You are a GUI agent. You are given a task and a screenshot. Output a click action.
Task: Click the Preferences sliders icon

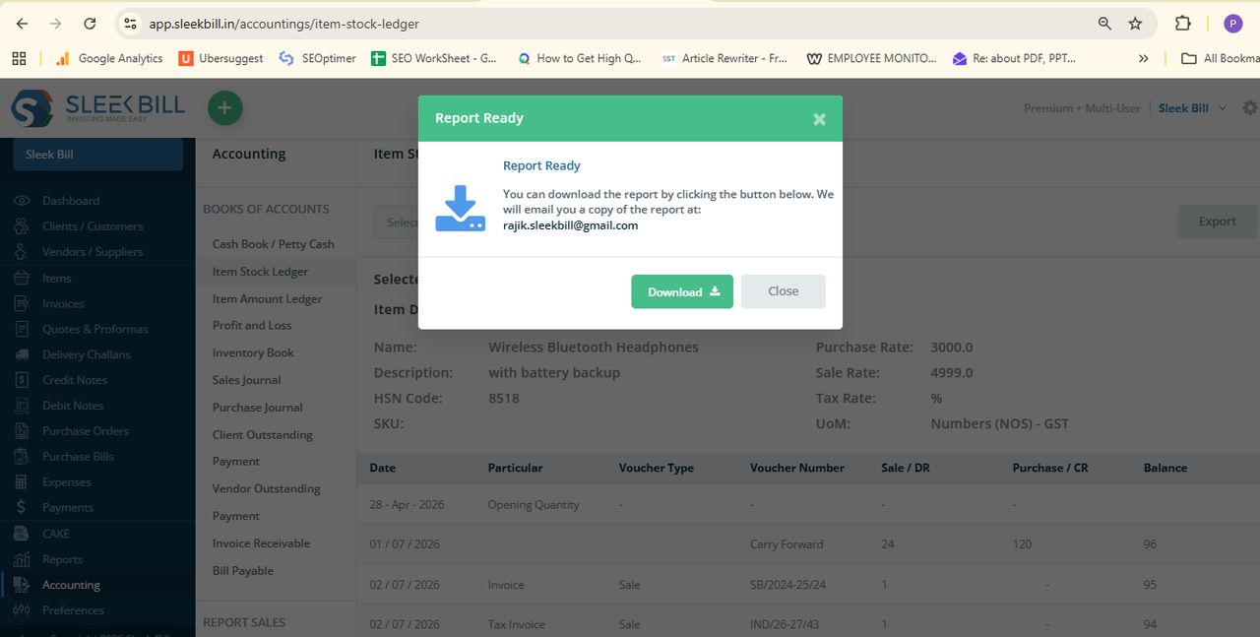pyautogui.click(x=22, y=610)
